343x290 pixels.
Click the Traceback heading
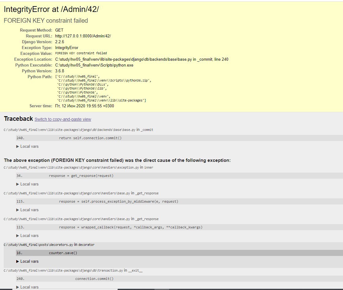pos(18,119)
